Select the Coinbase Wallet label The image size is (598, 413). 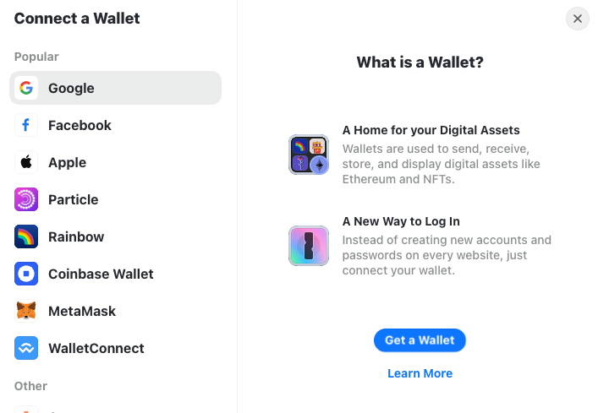[101, 274]
